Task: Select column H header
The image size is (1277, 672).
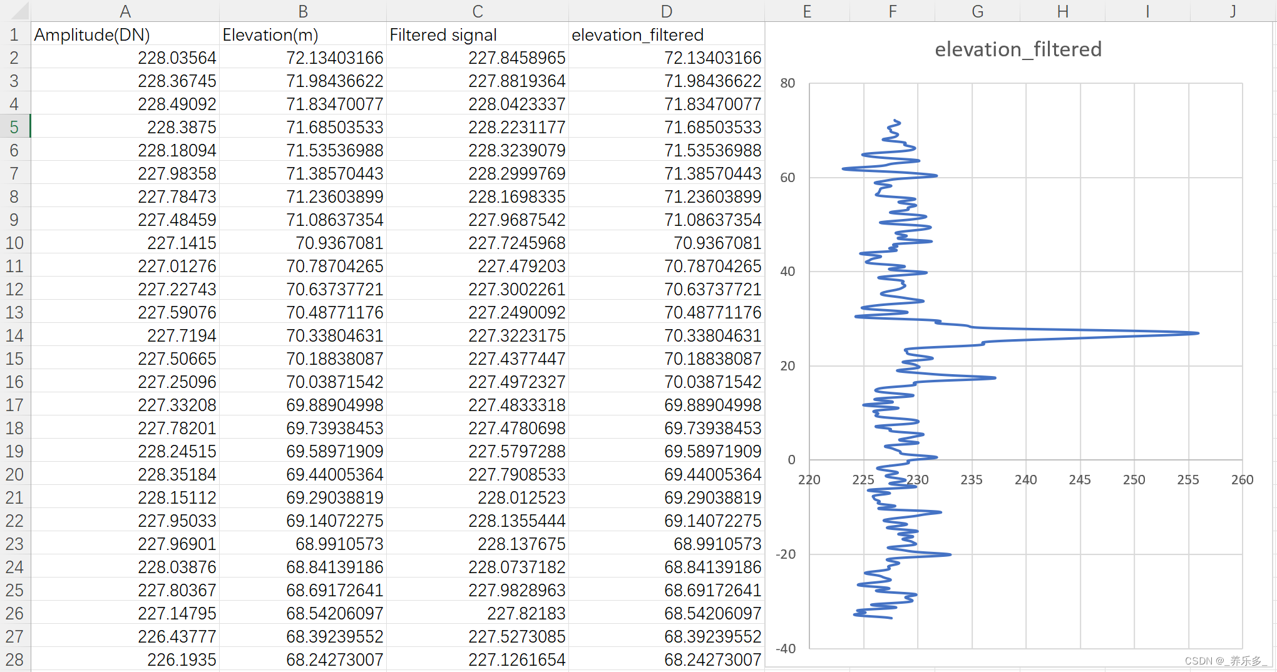Action: click(x=1062, y=11)
